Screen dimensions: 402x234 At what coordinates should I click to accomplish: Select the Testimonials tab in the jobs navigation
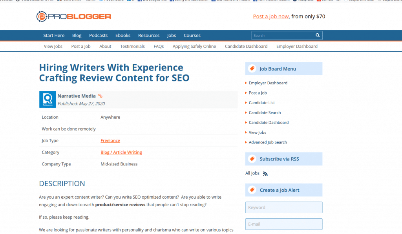click(x=132, y=46)
